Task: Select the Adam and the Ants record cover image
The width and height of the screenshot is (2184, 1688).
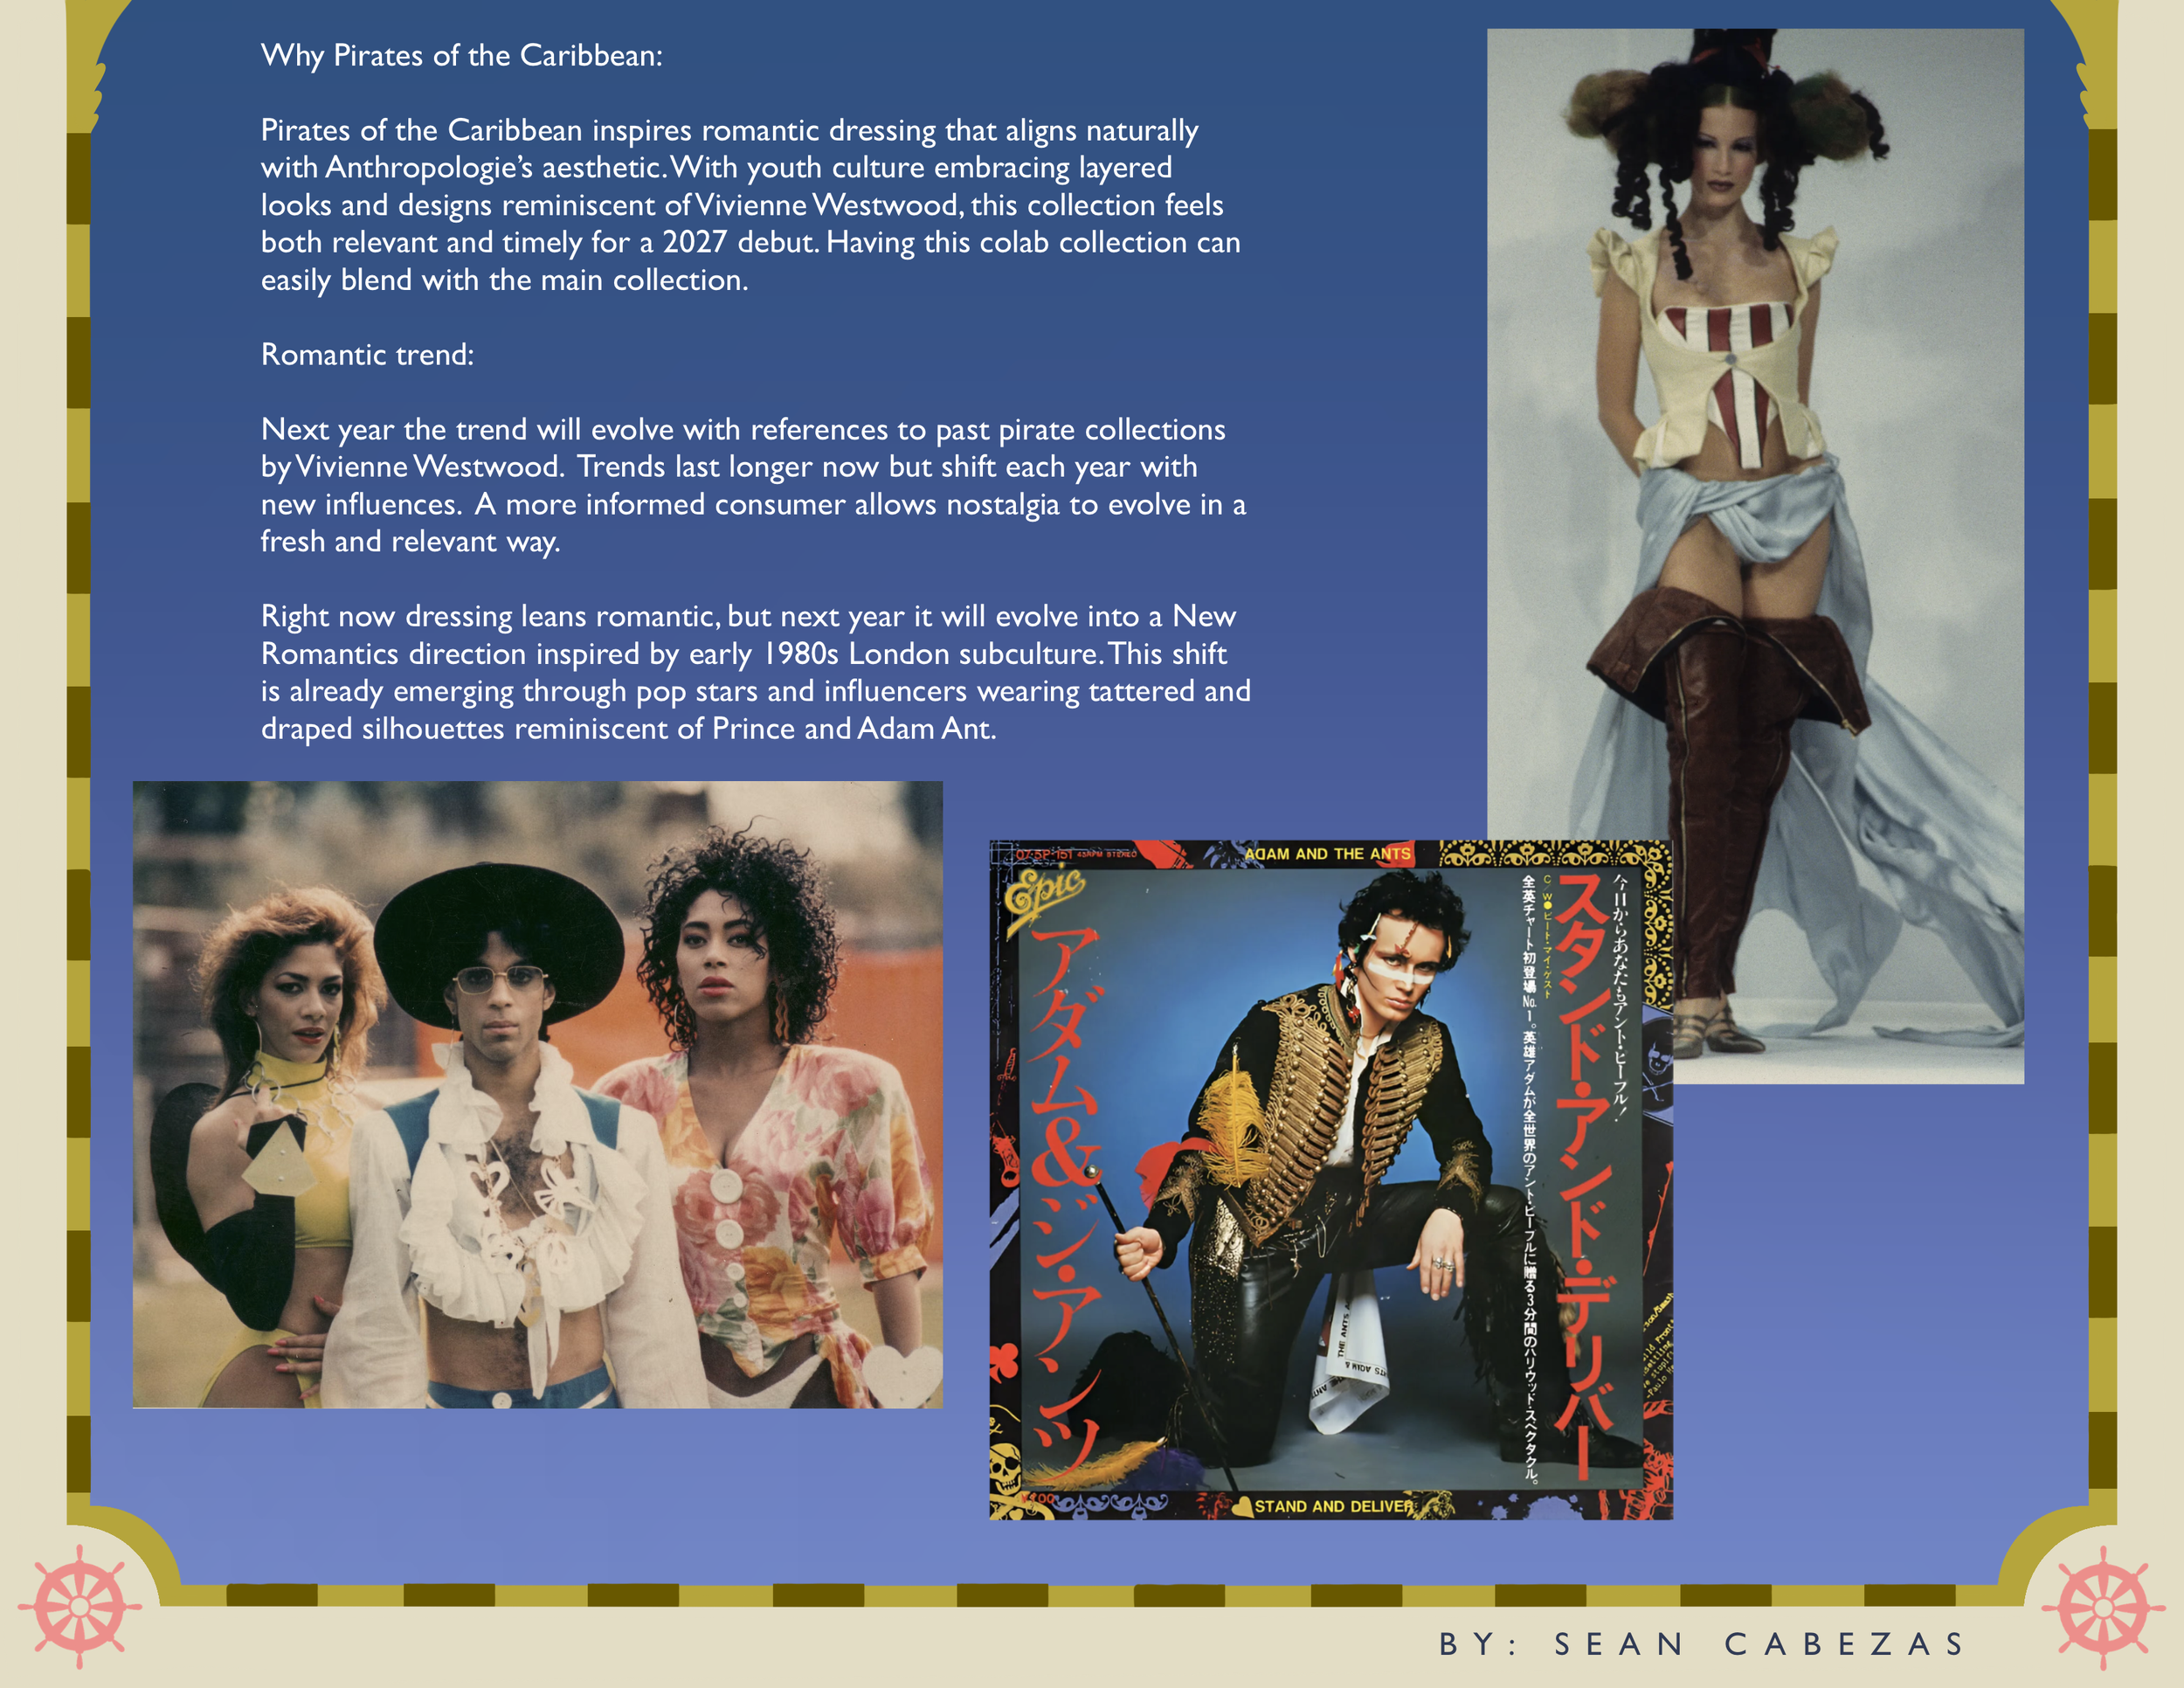Action: coord(1331,1180)
